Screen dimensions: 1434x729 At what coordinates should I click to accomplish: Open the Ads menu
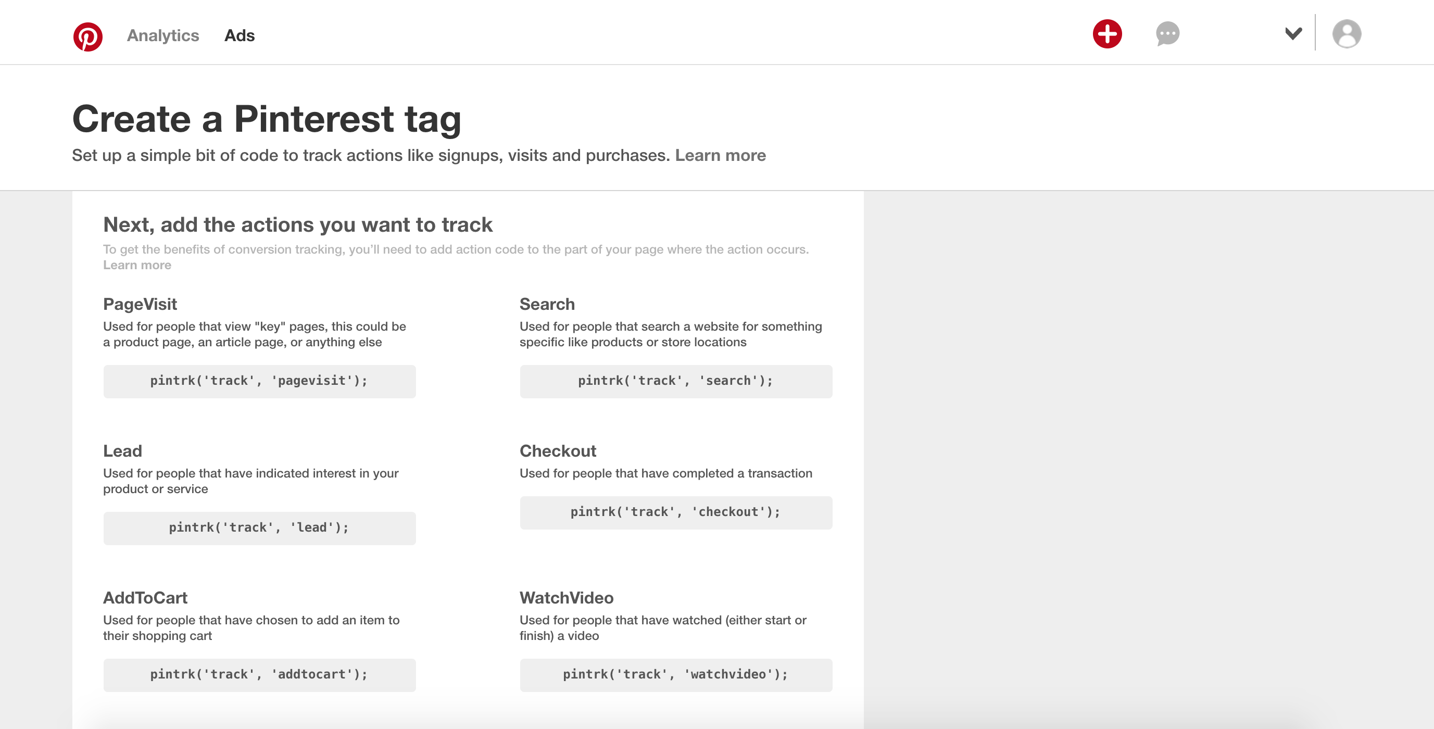click(240, 35)
